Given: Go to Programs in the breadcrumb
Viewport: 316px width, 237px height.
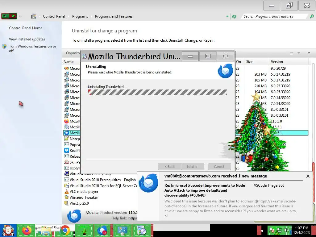Looking at the screenshot, I should 80,16.
